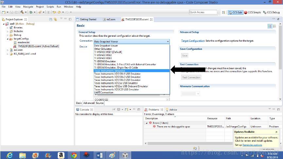Switch to CCS Edit perspective
This screenshot has height=159, width=283.
[235, 12]
